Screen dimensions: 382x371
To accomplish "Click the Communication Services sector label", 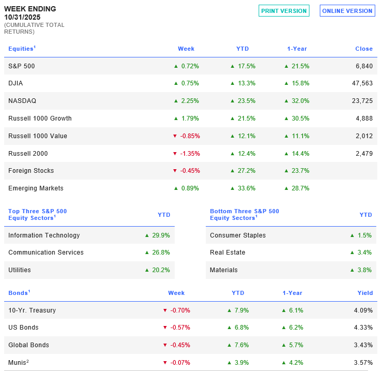I will (x=46, y=253).
